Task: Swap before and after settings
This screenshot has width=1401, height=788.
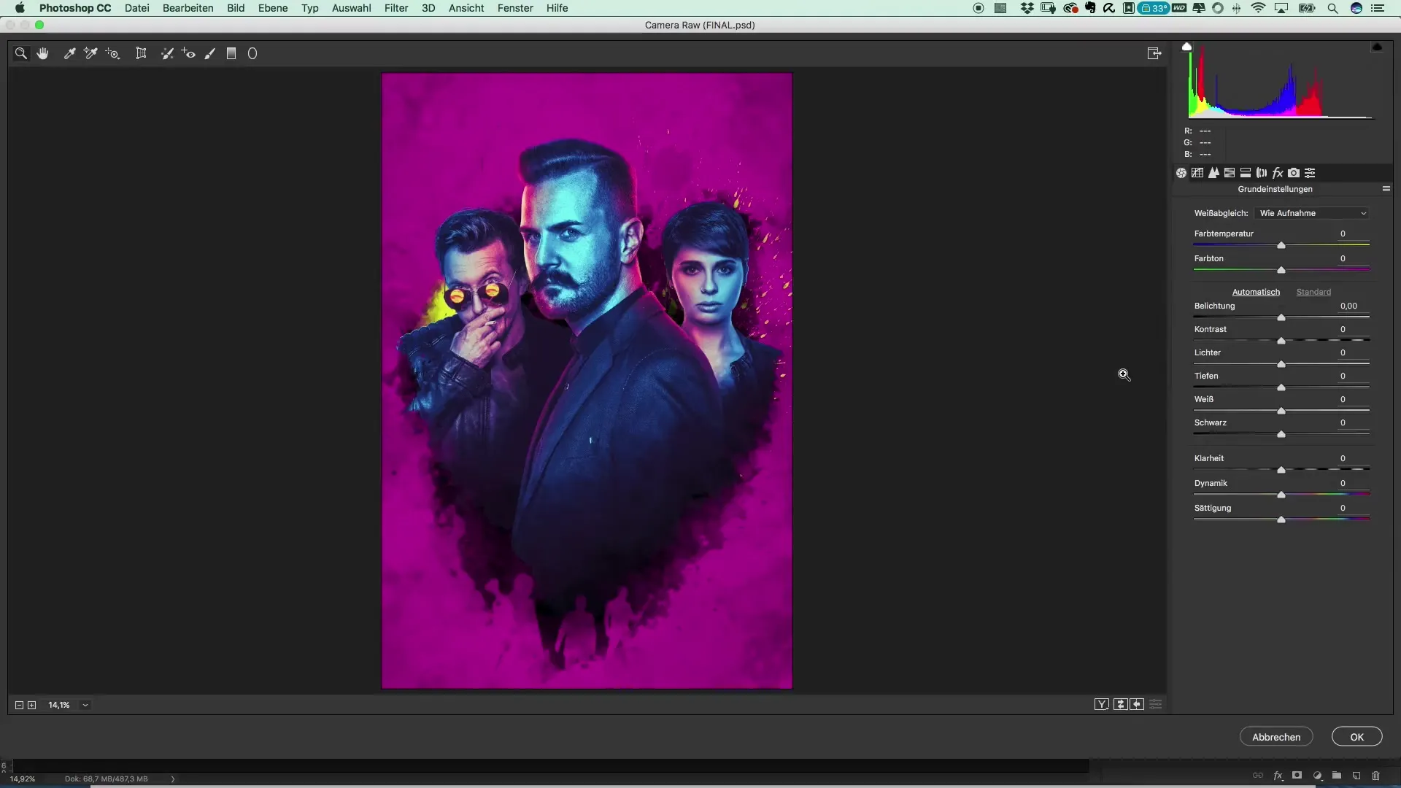Action: [x=1121, y=704]
